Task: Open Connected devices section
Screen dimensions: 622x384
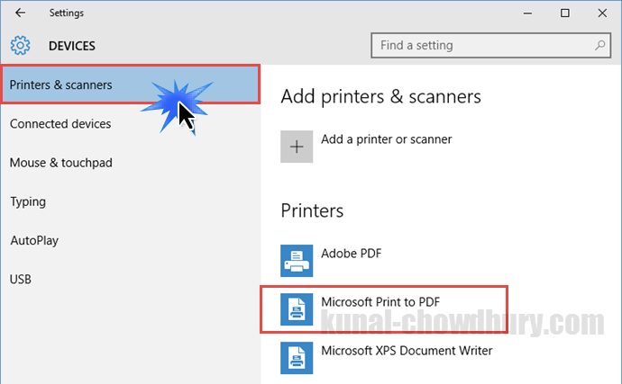Action: click(131, 124)
